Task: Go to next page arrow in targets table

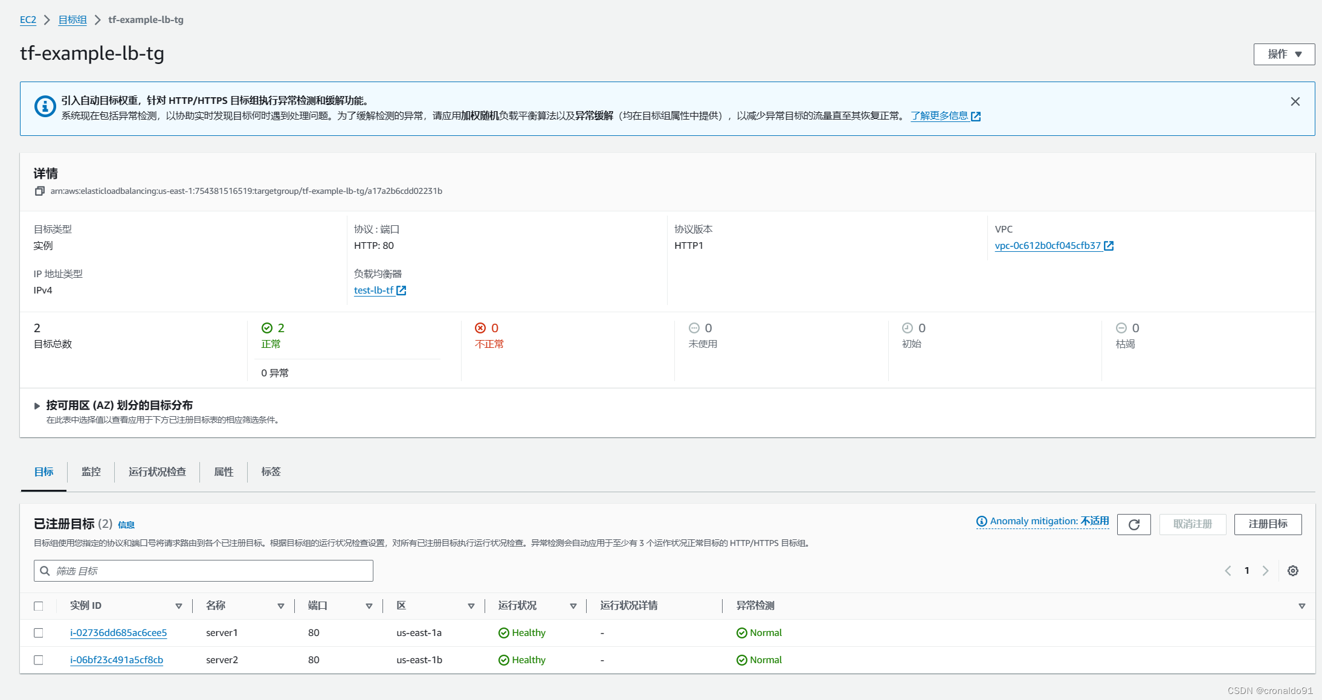Action: pos(1265,571)
